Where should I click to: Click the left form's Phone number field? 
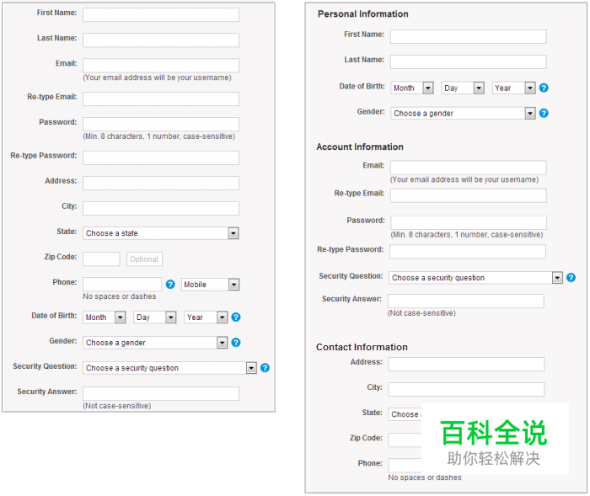click(x=122, y=285)
